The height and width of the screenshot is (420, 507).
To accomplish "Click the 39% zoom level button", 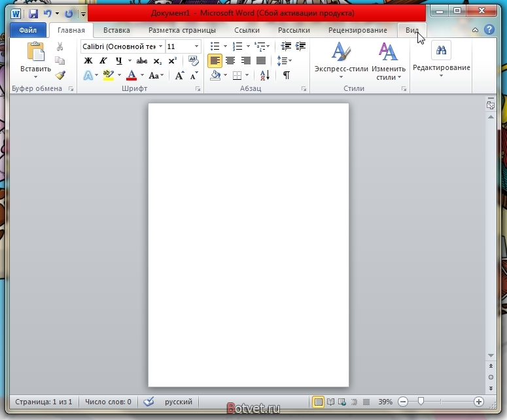I will tap(385, 402).
